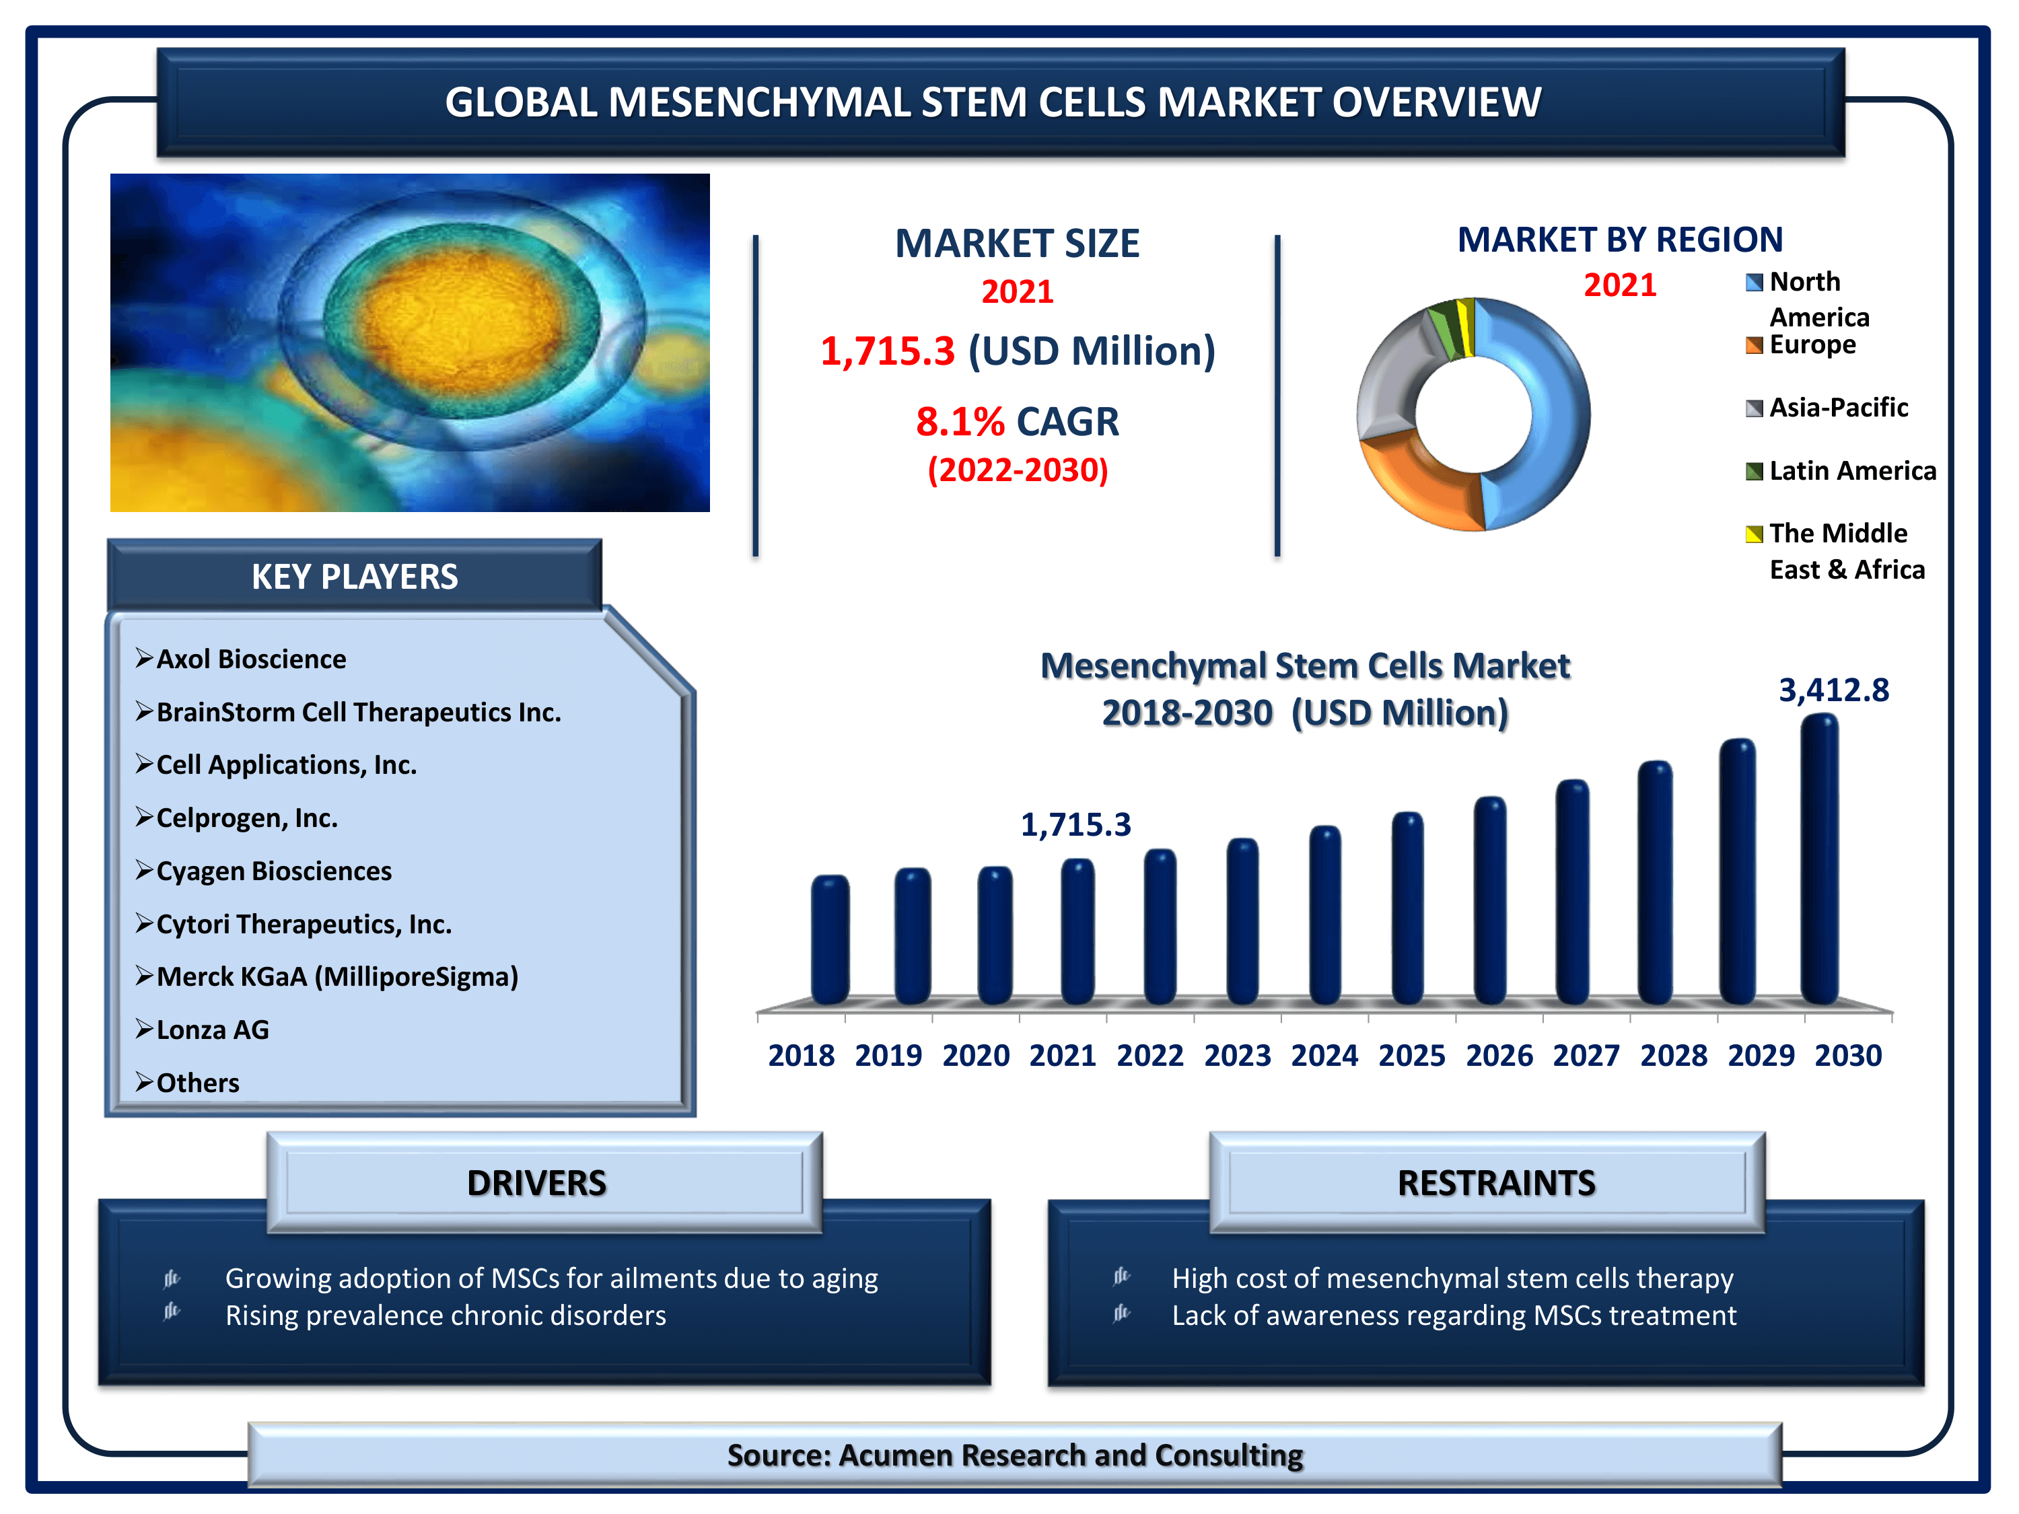
Task: Click the 2022 bar in the chart
Action: click(x=1159, y=927)
